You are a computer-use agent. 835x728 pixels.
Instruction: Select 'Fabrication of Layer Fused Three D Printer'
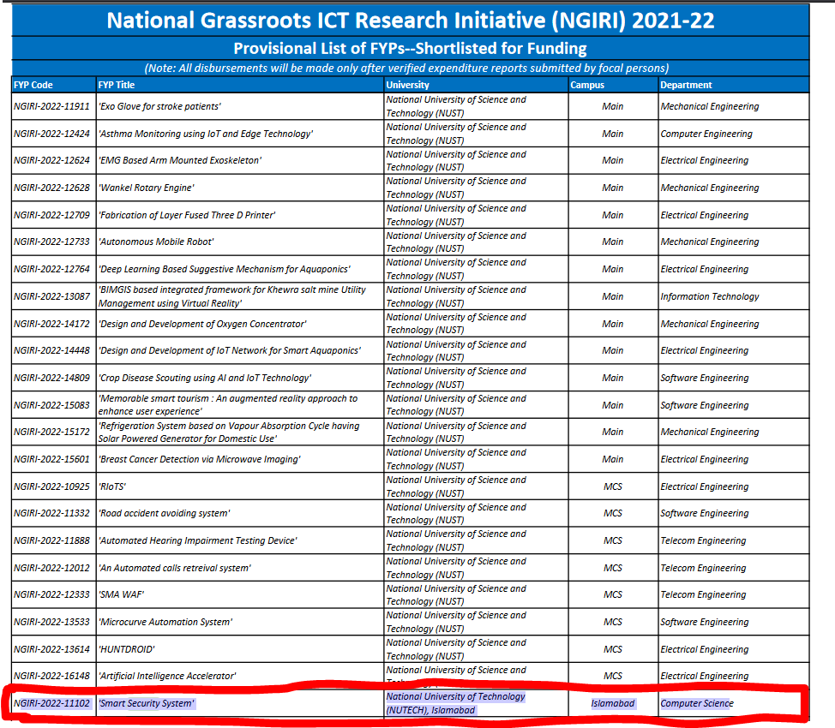coord(187,215)
